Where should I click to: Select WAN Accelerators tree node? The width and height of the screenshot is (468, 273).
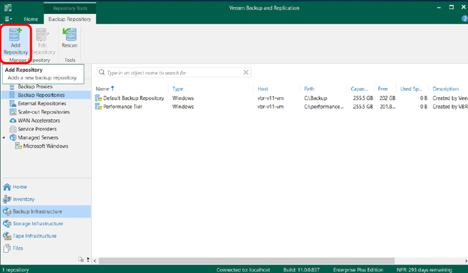pyautogui.click(x=39, y=120)
